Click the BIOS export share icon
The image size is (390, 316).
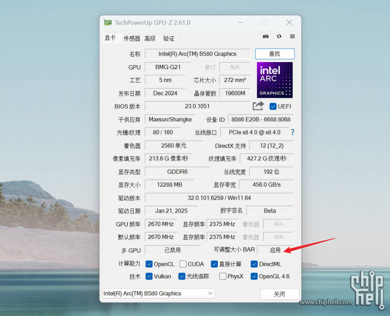(258, 106)
